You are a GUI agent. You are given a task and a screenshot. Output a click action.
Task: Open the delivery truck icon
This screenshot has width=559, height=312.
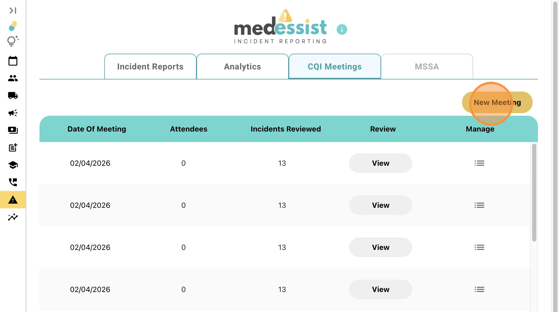pos(13,95)
